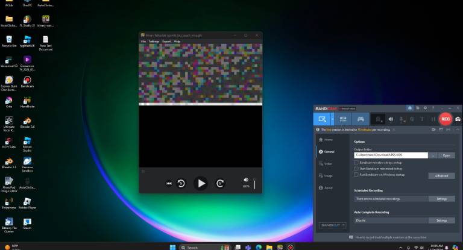Rewind 5 seconds in Binary Waterfall
Screen dimensions: 463x250
(181, 184)
